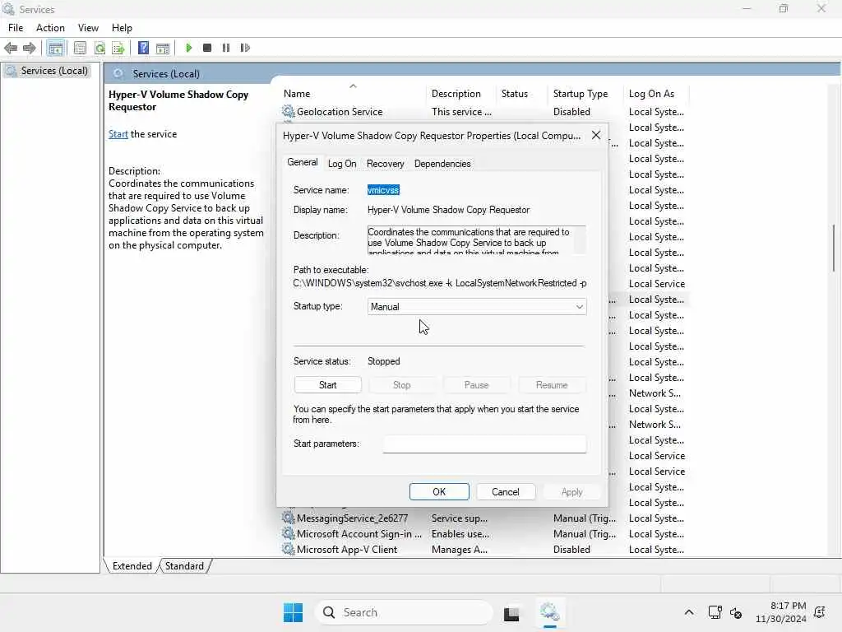This screenshot has width=842, height=632.
Task: Click the green Start Service toolbar icon
Action: point(188,48)
